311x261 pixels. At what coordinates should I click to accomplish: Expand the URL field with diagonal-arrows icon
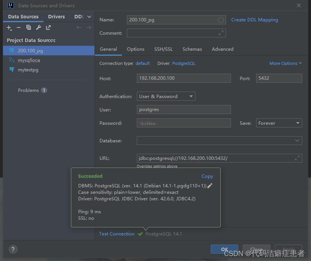coord(297,158)
